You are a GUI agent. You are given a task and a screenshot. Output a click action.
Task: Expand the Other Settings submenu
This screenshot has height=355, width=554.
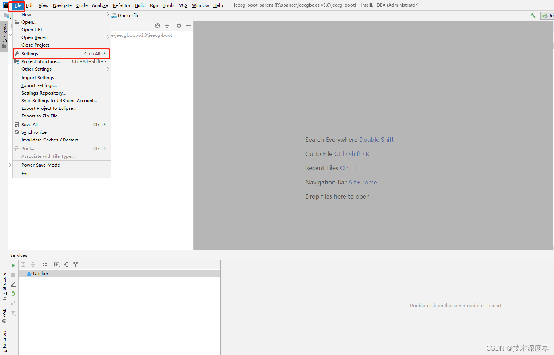click(62, 69)
